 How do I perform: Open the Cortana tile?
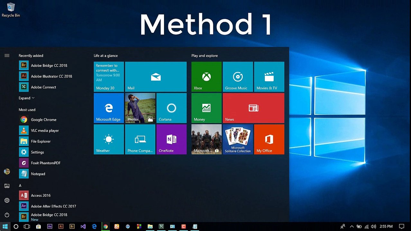171,108
